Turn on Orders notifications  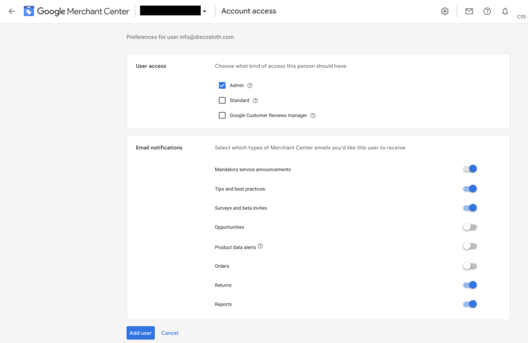point(470,266)
